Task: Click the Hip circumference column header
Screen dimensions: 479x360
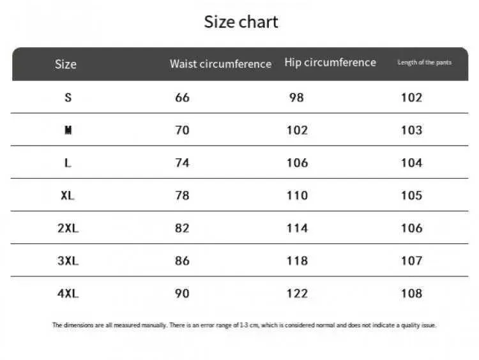Action: click(x=330, y=63)
